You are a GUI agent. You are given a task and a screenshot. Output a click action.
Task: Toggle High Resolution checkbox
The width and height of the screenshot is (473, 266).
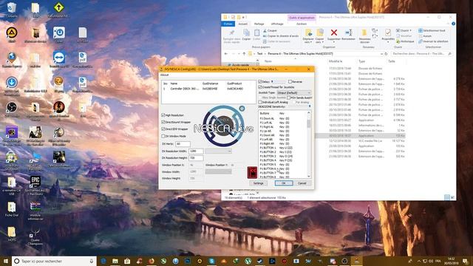pyautogui.click(x=163, y=115)
